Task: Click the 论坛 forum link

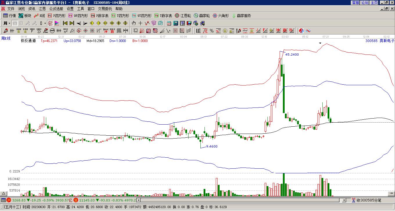Action: coord(365,3)
